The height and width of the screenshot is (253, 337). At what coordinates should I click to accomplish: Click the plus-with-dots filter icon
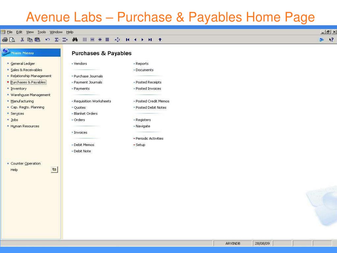(100, 40)
